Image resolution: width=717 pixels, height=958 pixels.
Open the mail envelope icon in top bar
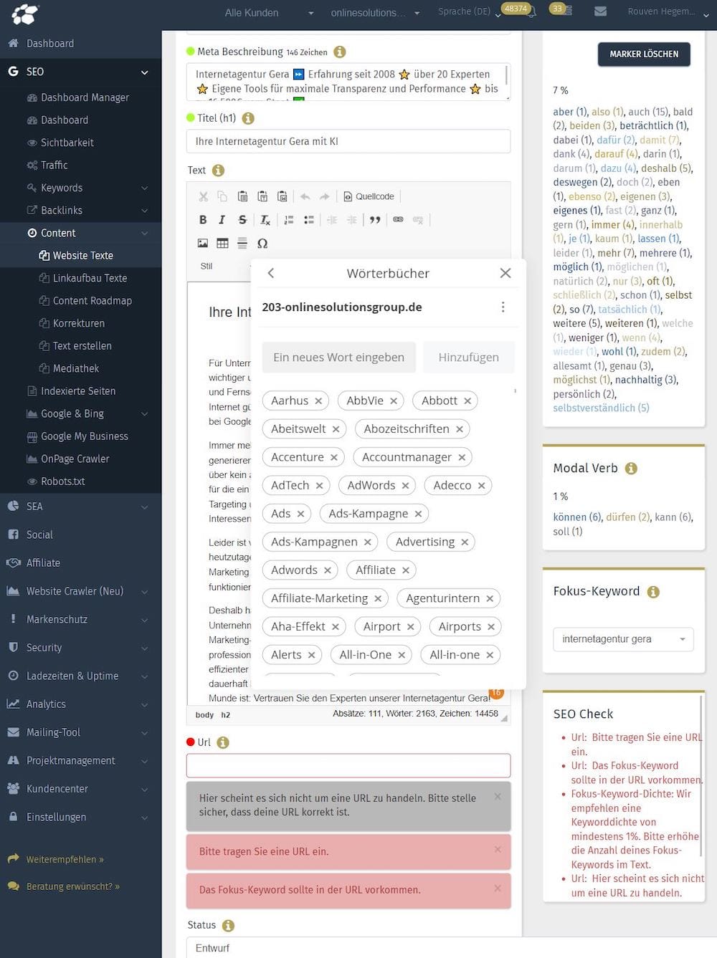[601, 11]
